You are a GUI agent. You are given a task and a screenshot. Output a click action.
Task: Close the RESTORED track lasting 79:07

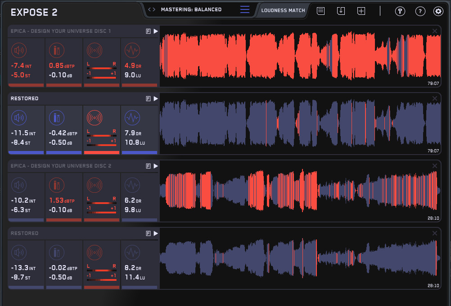pyautogui.click(x=435, y=98)
